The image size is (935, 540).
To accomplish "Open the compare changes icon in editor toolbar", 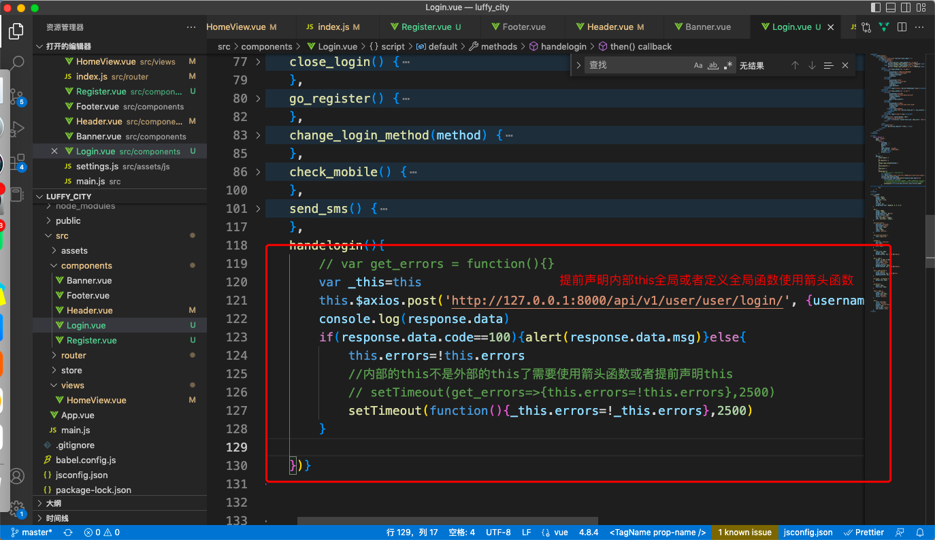I will point(866,27).
